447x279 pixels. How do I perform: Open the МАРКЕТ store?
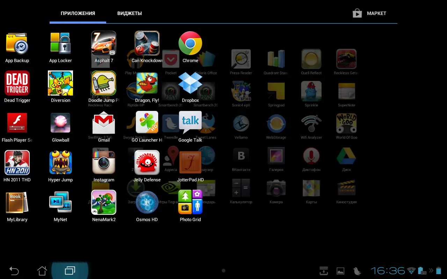pyautogui.click(x=369, y=13)
